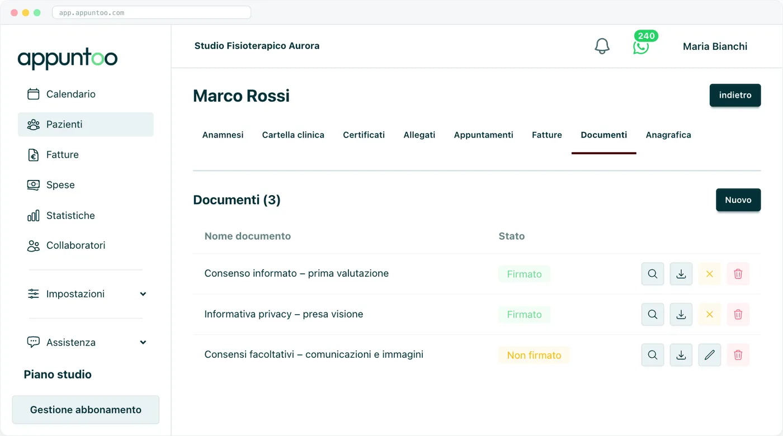Click Consenso informato – prima valutazione name
This screenshot has width=783, height=436.
click(296, 273)
